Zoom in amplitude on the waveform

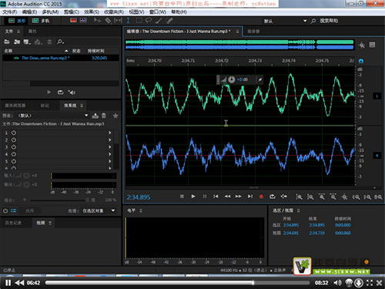299,197
